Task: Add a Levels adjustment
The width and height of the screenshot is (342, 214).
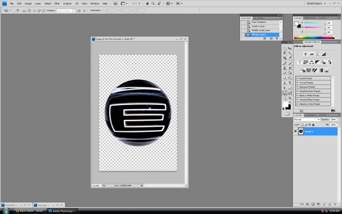Action: [311, 54]
